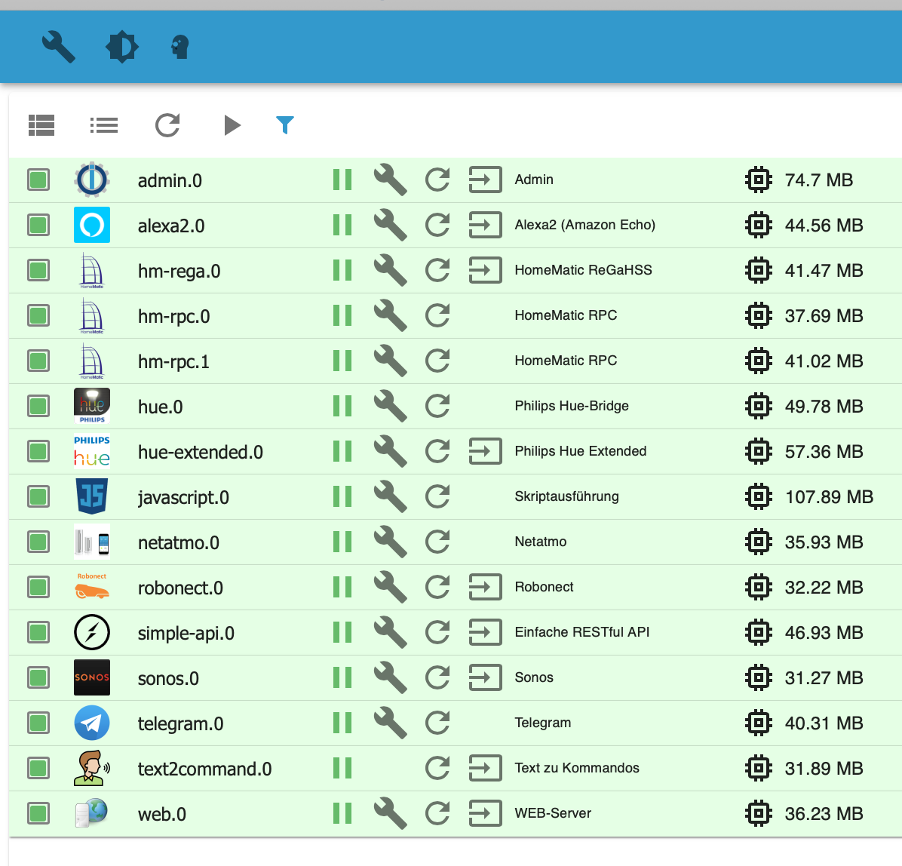
Task: Pause the text2command.0 instance
Action: pyautogui.click(x=342, y=768)
